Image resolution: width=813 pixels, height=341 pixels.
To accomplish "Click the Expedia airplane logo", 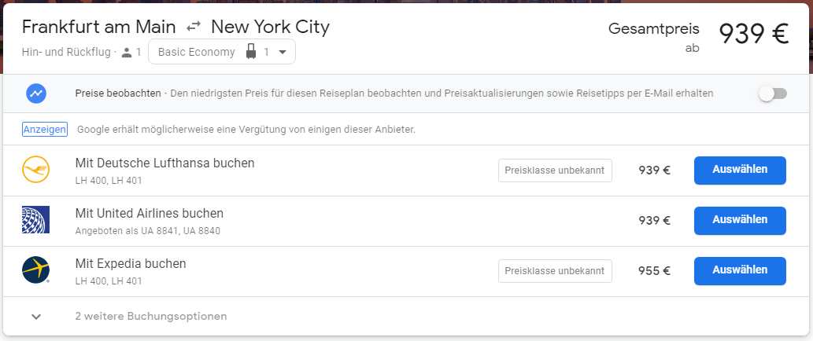I will [36, 270].
